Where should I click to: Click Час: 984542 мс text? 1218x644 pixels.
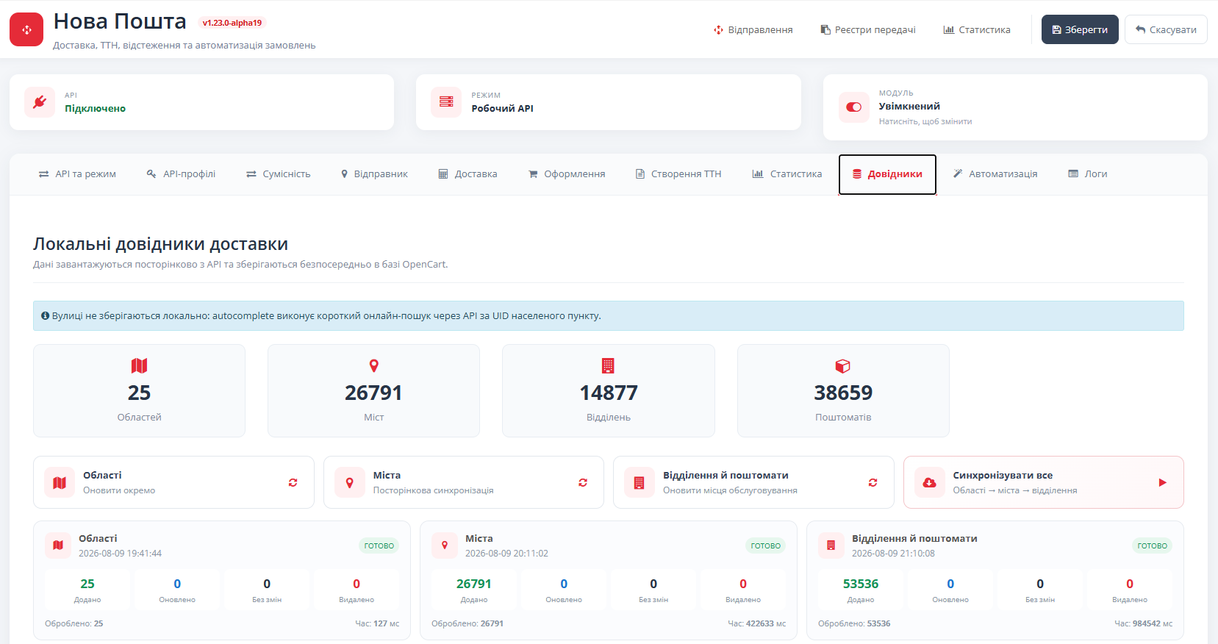pyautogui.click(x=1144, y=623)
